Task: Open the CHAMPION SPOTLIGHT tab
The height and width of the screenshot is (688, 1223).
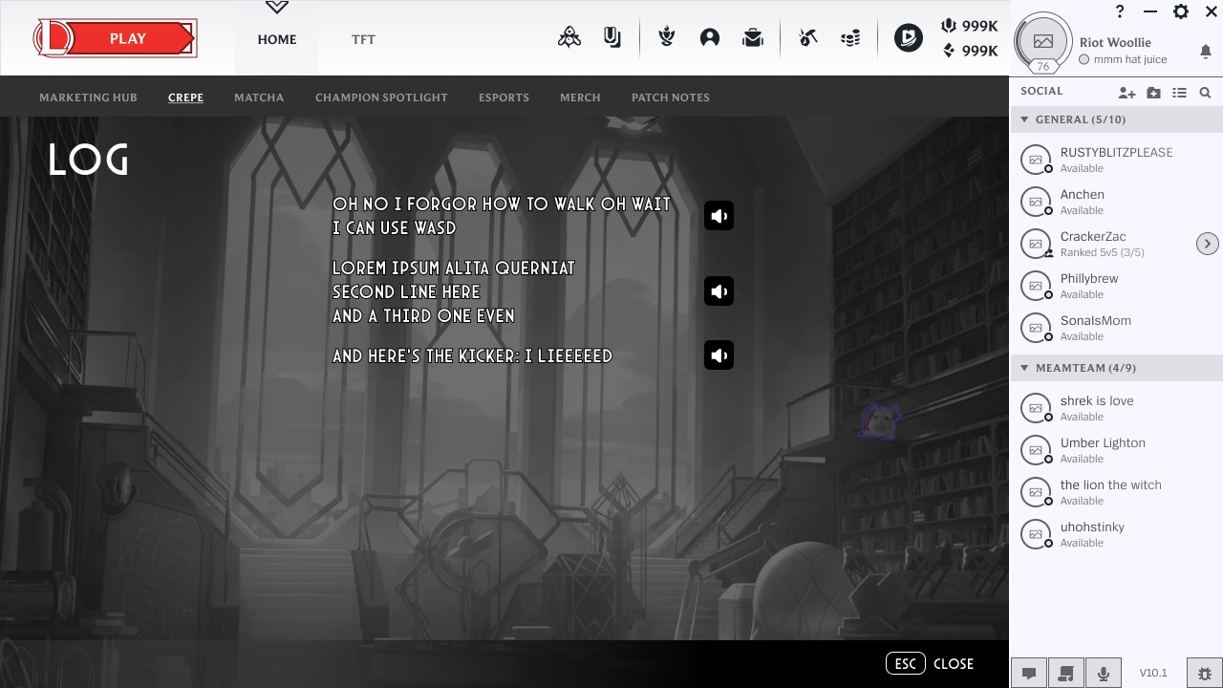Action: (381, 97)
